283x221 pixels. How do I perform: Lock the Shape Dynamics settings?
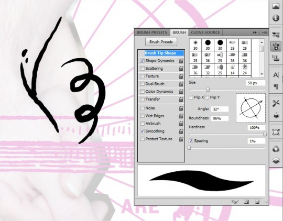tap(181, 61)
